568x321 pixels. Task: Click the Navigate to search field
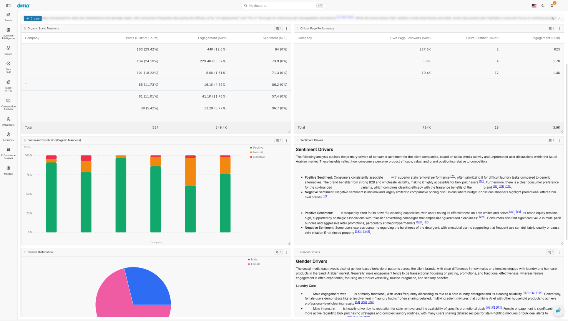283,6
